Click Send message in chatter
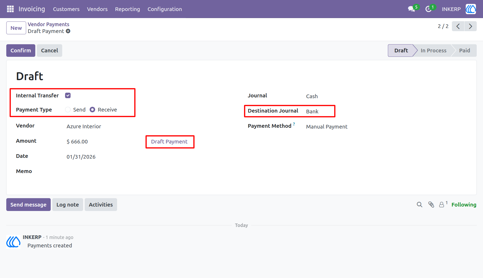The width and height of the screenshot is (483, 278). tap(28, 205)
